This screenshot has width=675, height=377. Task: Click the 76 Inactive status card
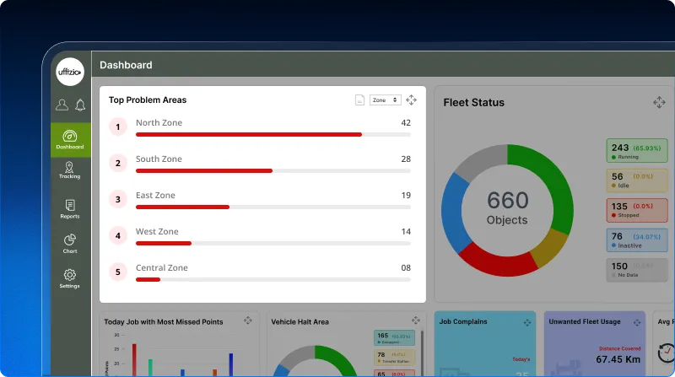[x=637, y=240]
